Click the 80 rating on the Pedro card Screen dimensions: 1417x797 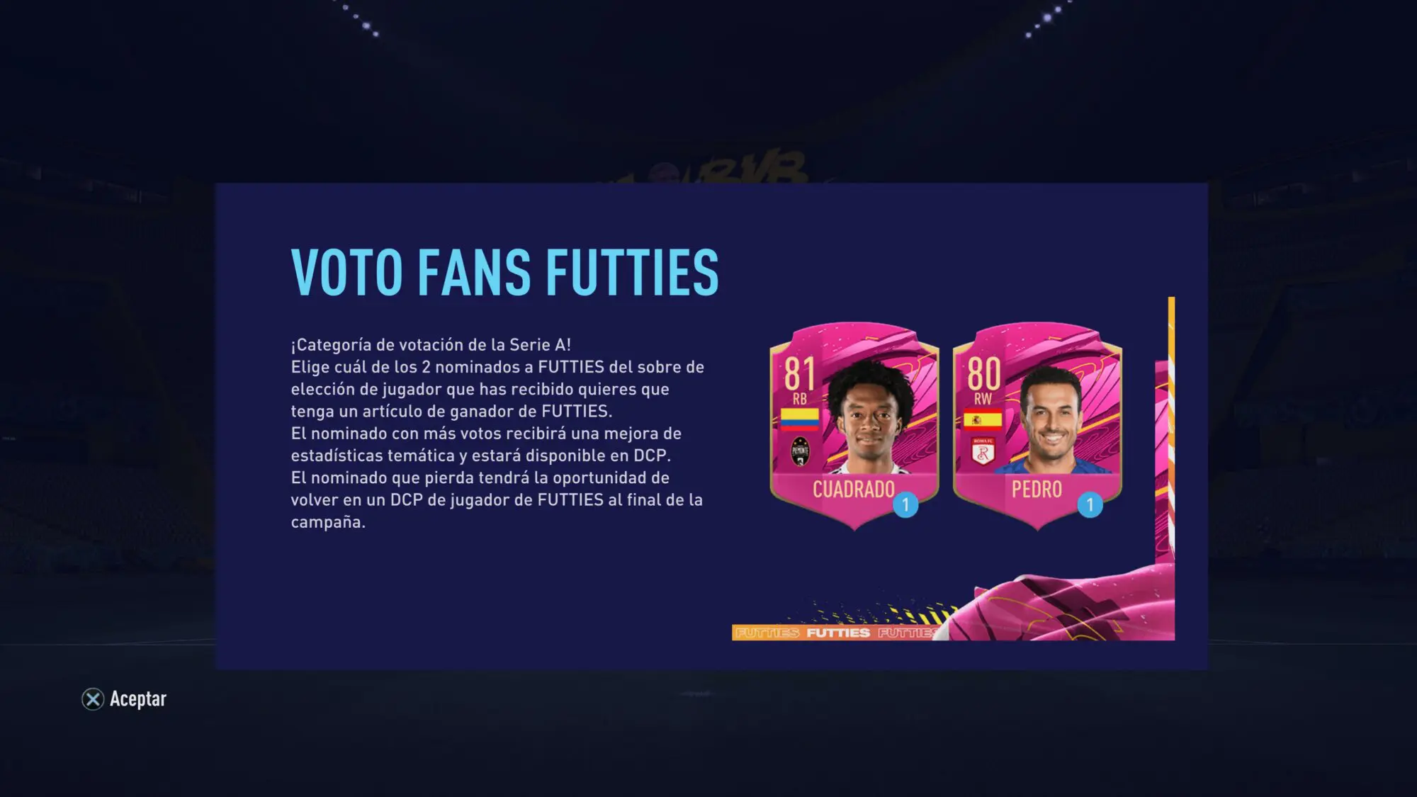[983, 373]
